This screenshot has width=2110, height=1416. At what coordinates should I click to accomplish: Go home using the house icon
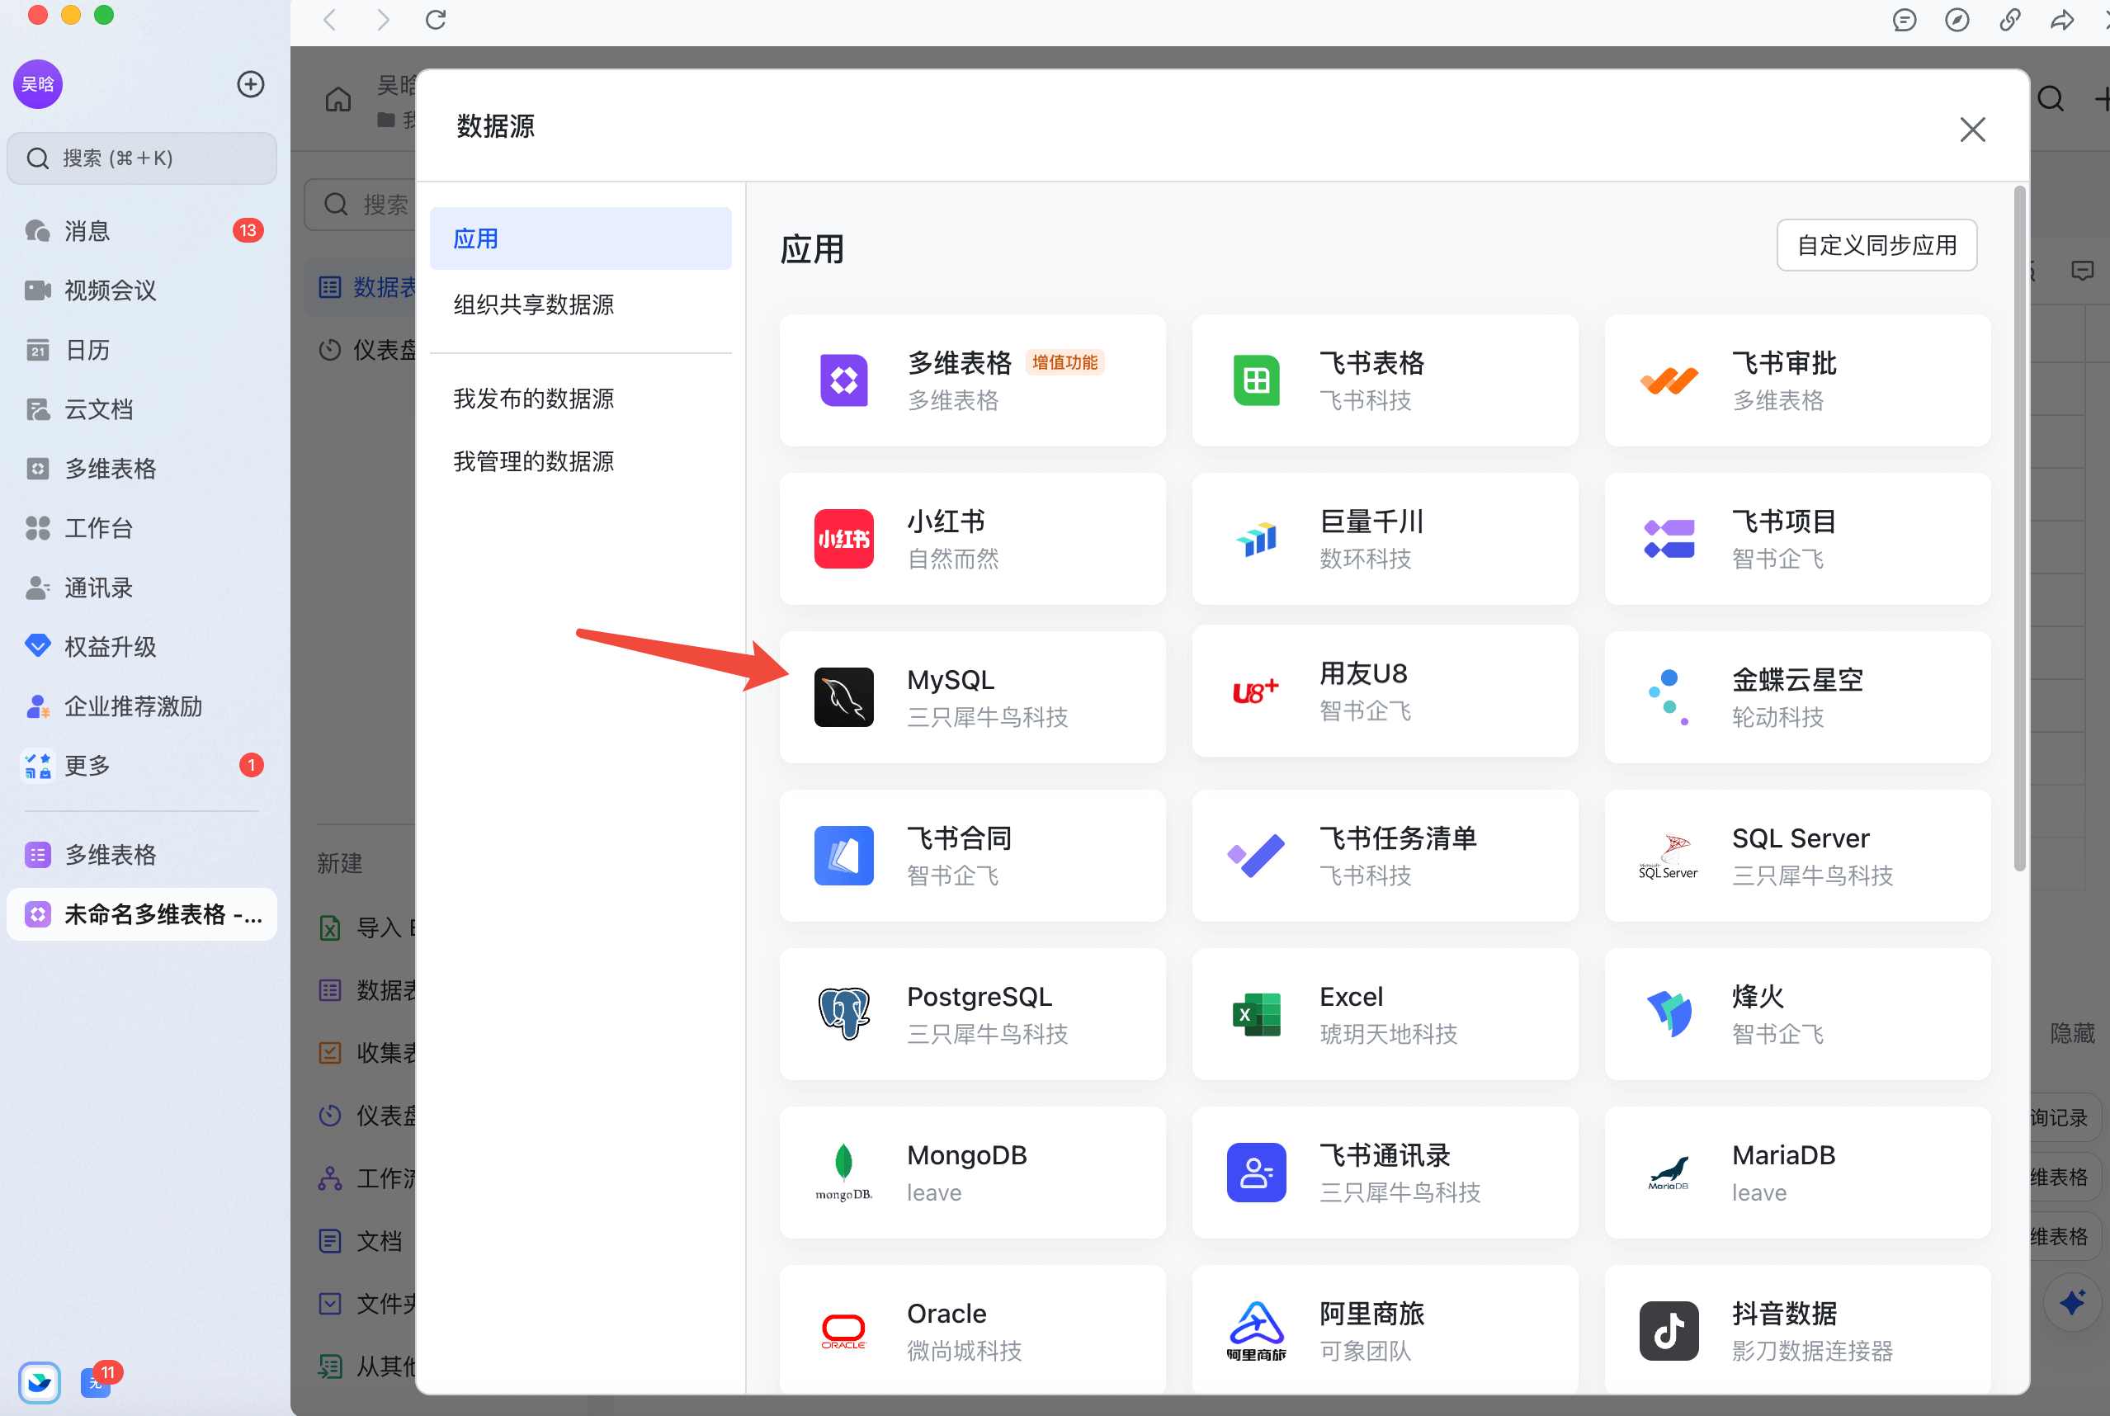pos(338,99)
